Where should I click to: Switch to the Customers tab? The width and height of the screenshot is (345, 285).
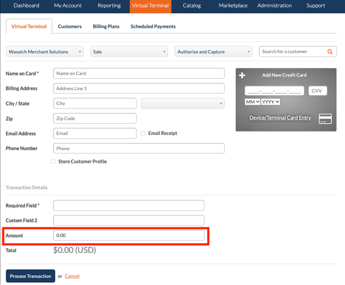coord(70,26)
